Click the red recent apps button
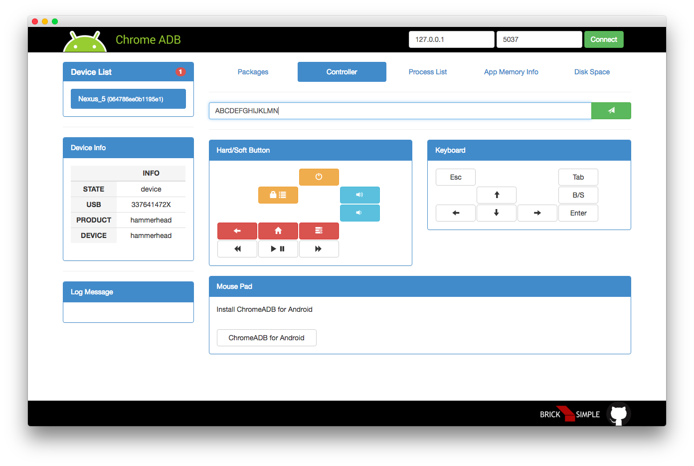Image resolution: width=694 pixels, height=466 pixels. point(319,231)
